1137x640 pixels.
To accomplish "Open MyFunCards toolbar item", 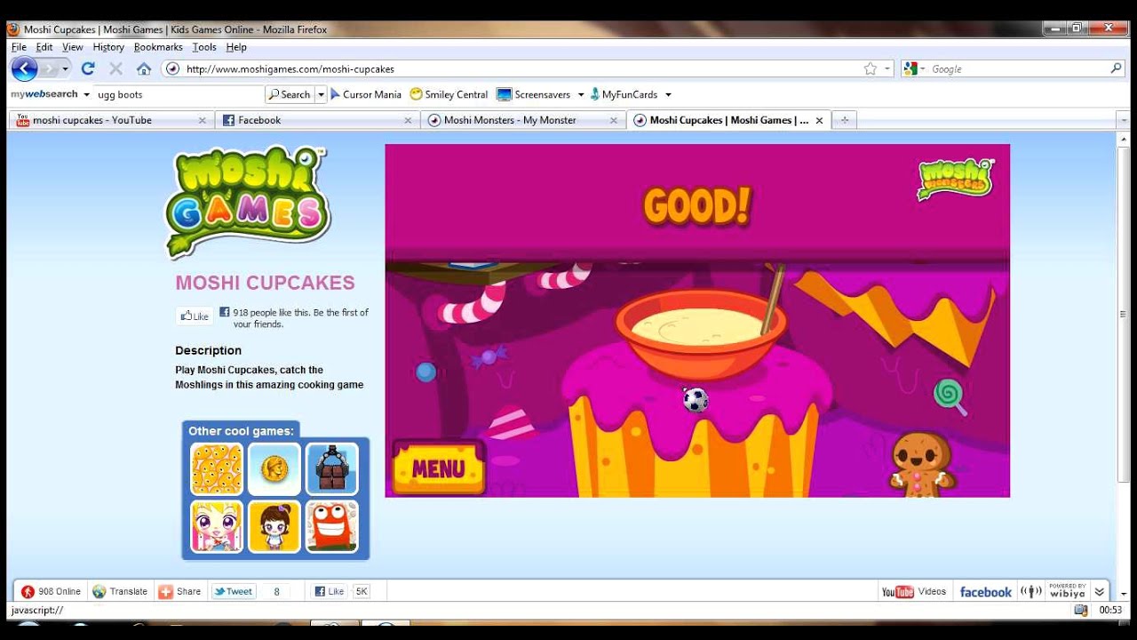I will 624,94.
